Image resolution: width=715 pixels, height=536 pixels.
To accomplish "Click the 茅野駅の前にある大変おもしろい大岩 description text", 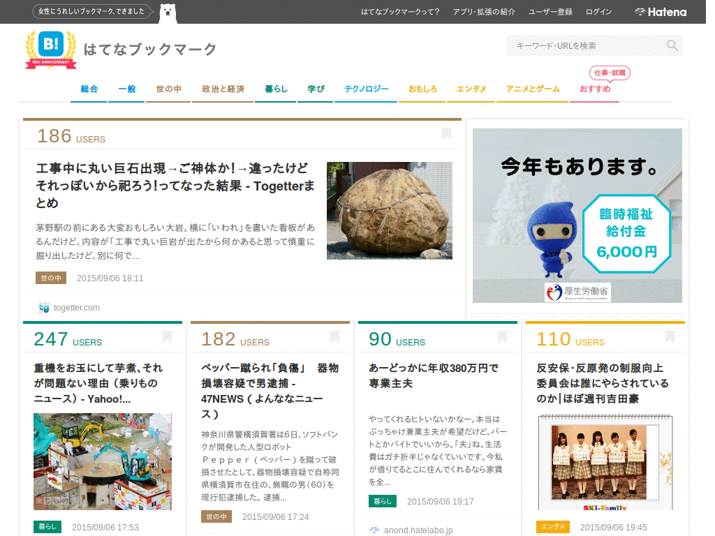I will (x=175, y=241).
